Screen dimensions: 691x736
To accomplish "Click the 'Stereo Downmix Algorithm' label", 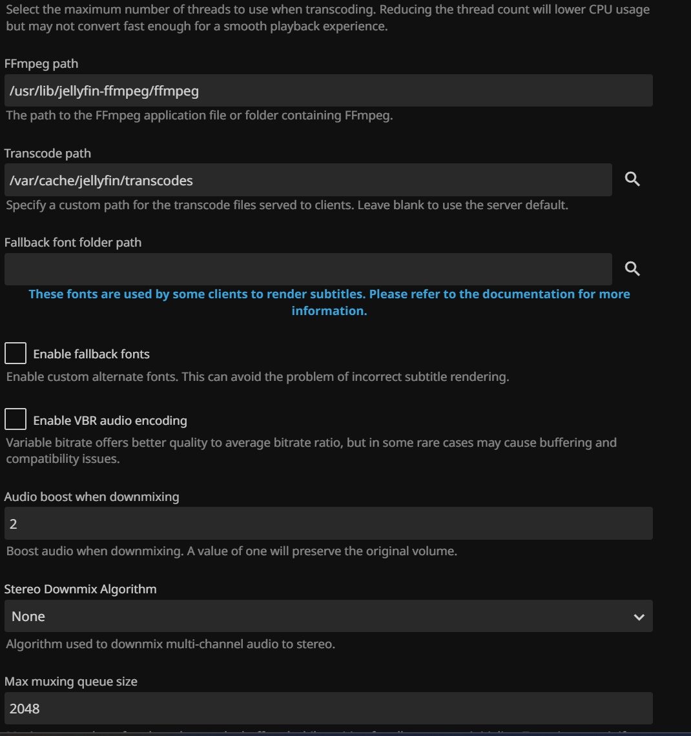I will coord(80,589).
